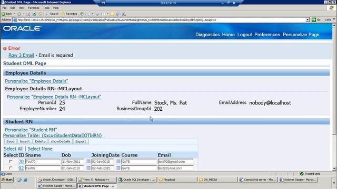Click the Delete button
Viewport: 337px width, 189px height.
click(x=40, y=141)
